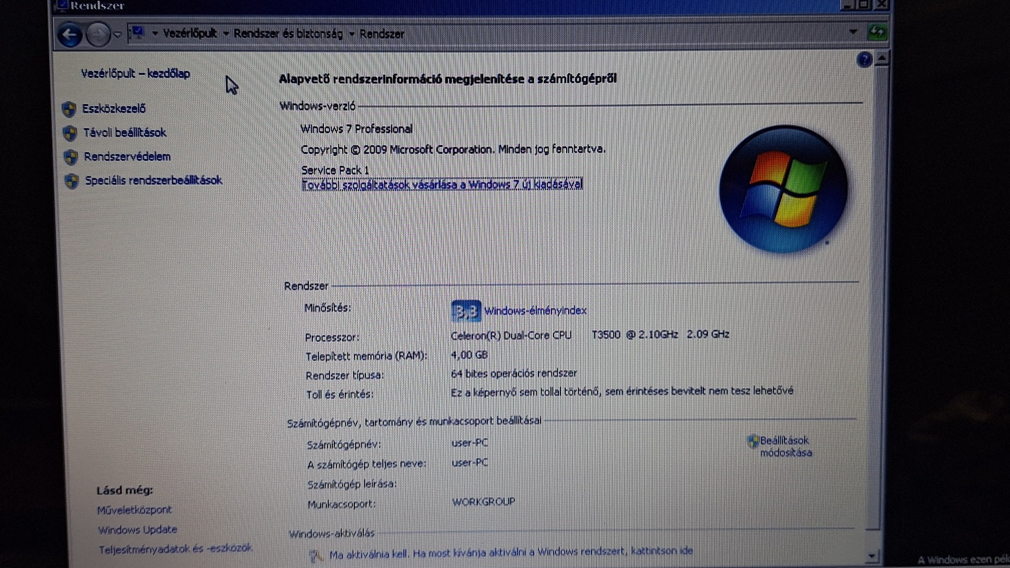The height and width of the screenshot is (568, 1010).
Task: Expand the Vezérlőpult breadcrumb dropdown arrow
Action: [x=226, y=33]
